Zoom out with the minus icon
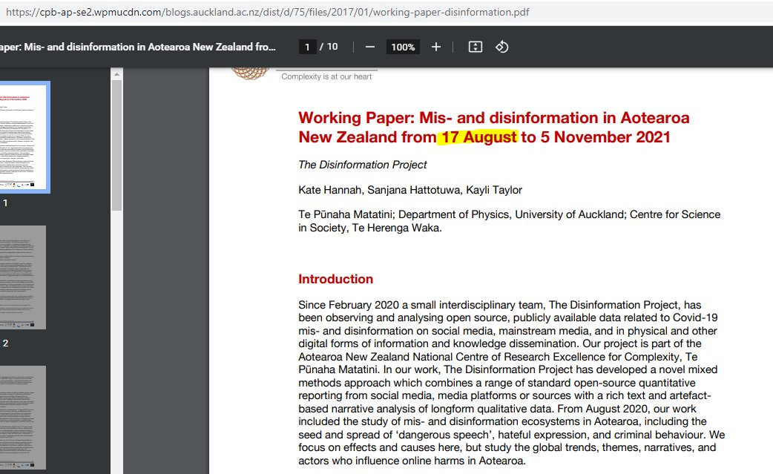 (370, 47)
